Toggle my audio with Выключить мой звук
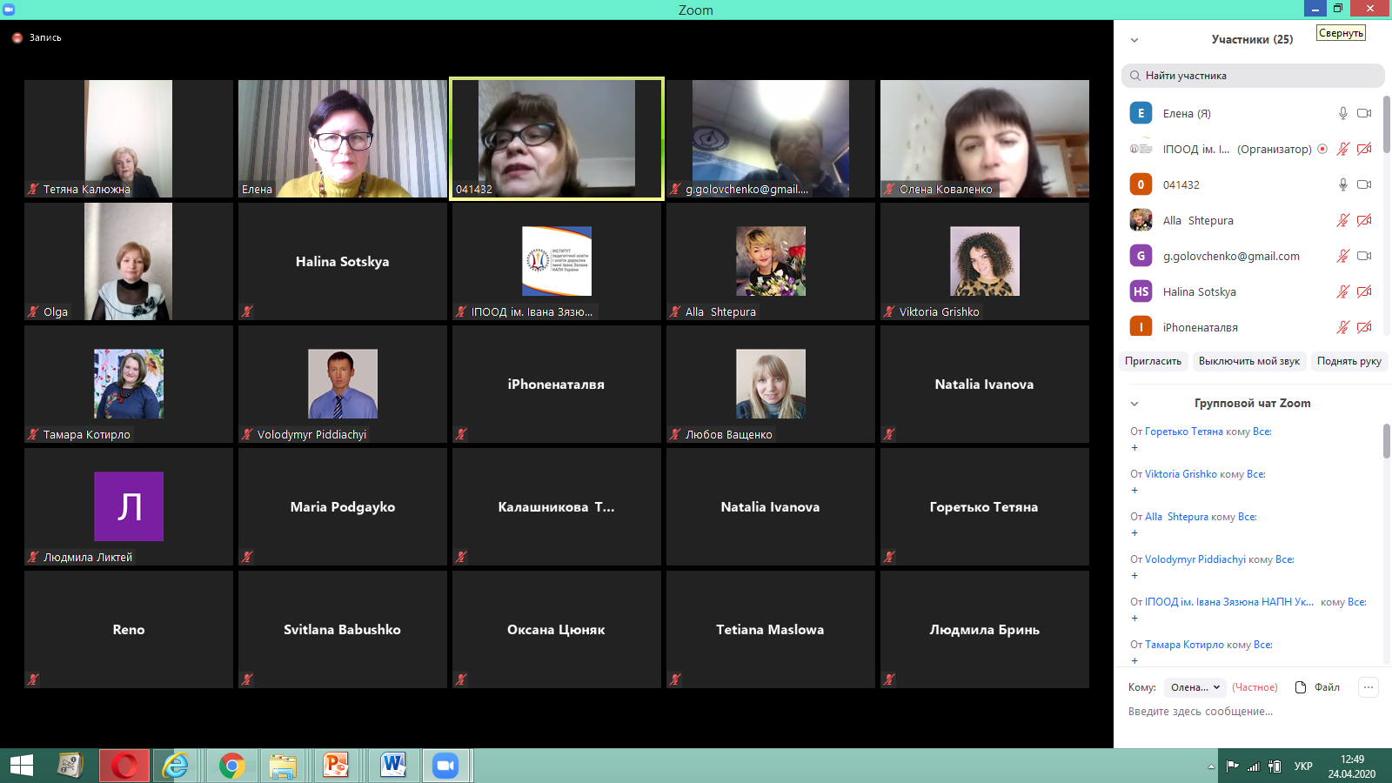 coord(1248,361)
